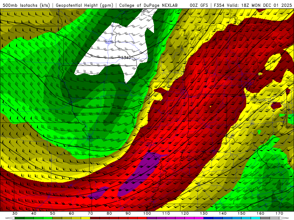Click the "5340" height contour label
This screenshot has height=220, width=294.
point(126,58)
